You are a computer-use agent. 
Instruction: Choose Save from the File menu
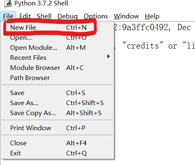click(58, 93)
